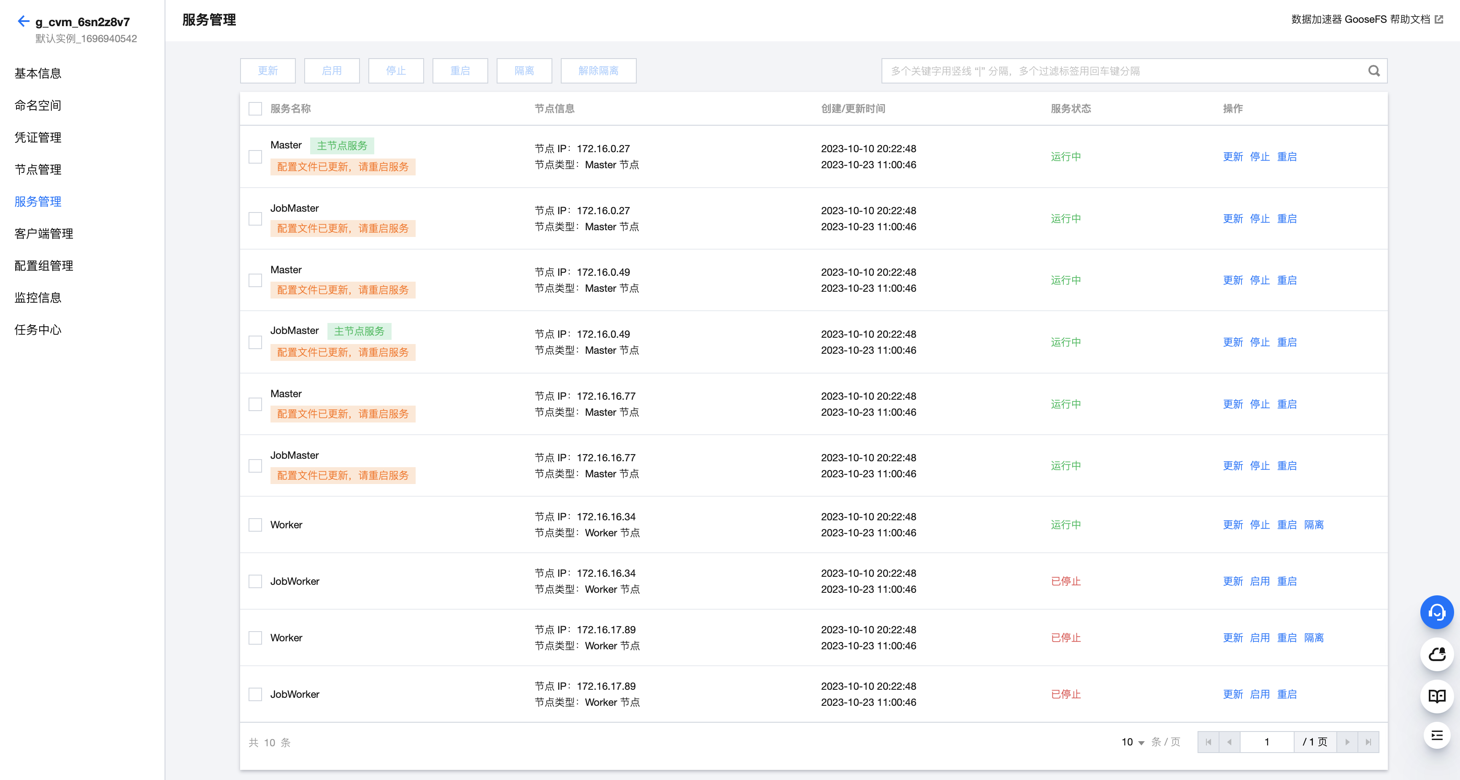Image resolution: width=1460 pixels, height=780 pixels.
Task: Open 节点管理 in the sidebar
Action: (38, 169)
